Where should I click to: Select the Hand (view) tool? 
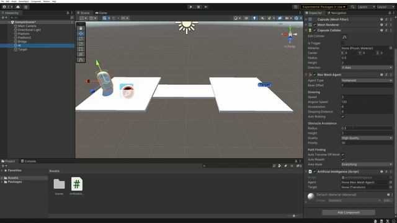pyautogui.click(x=81, y=28)
